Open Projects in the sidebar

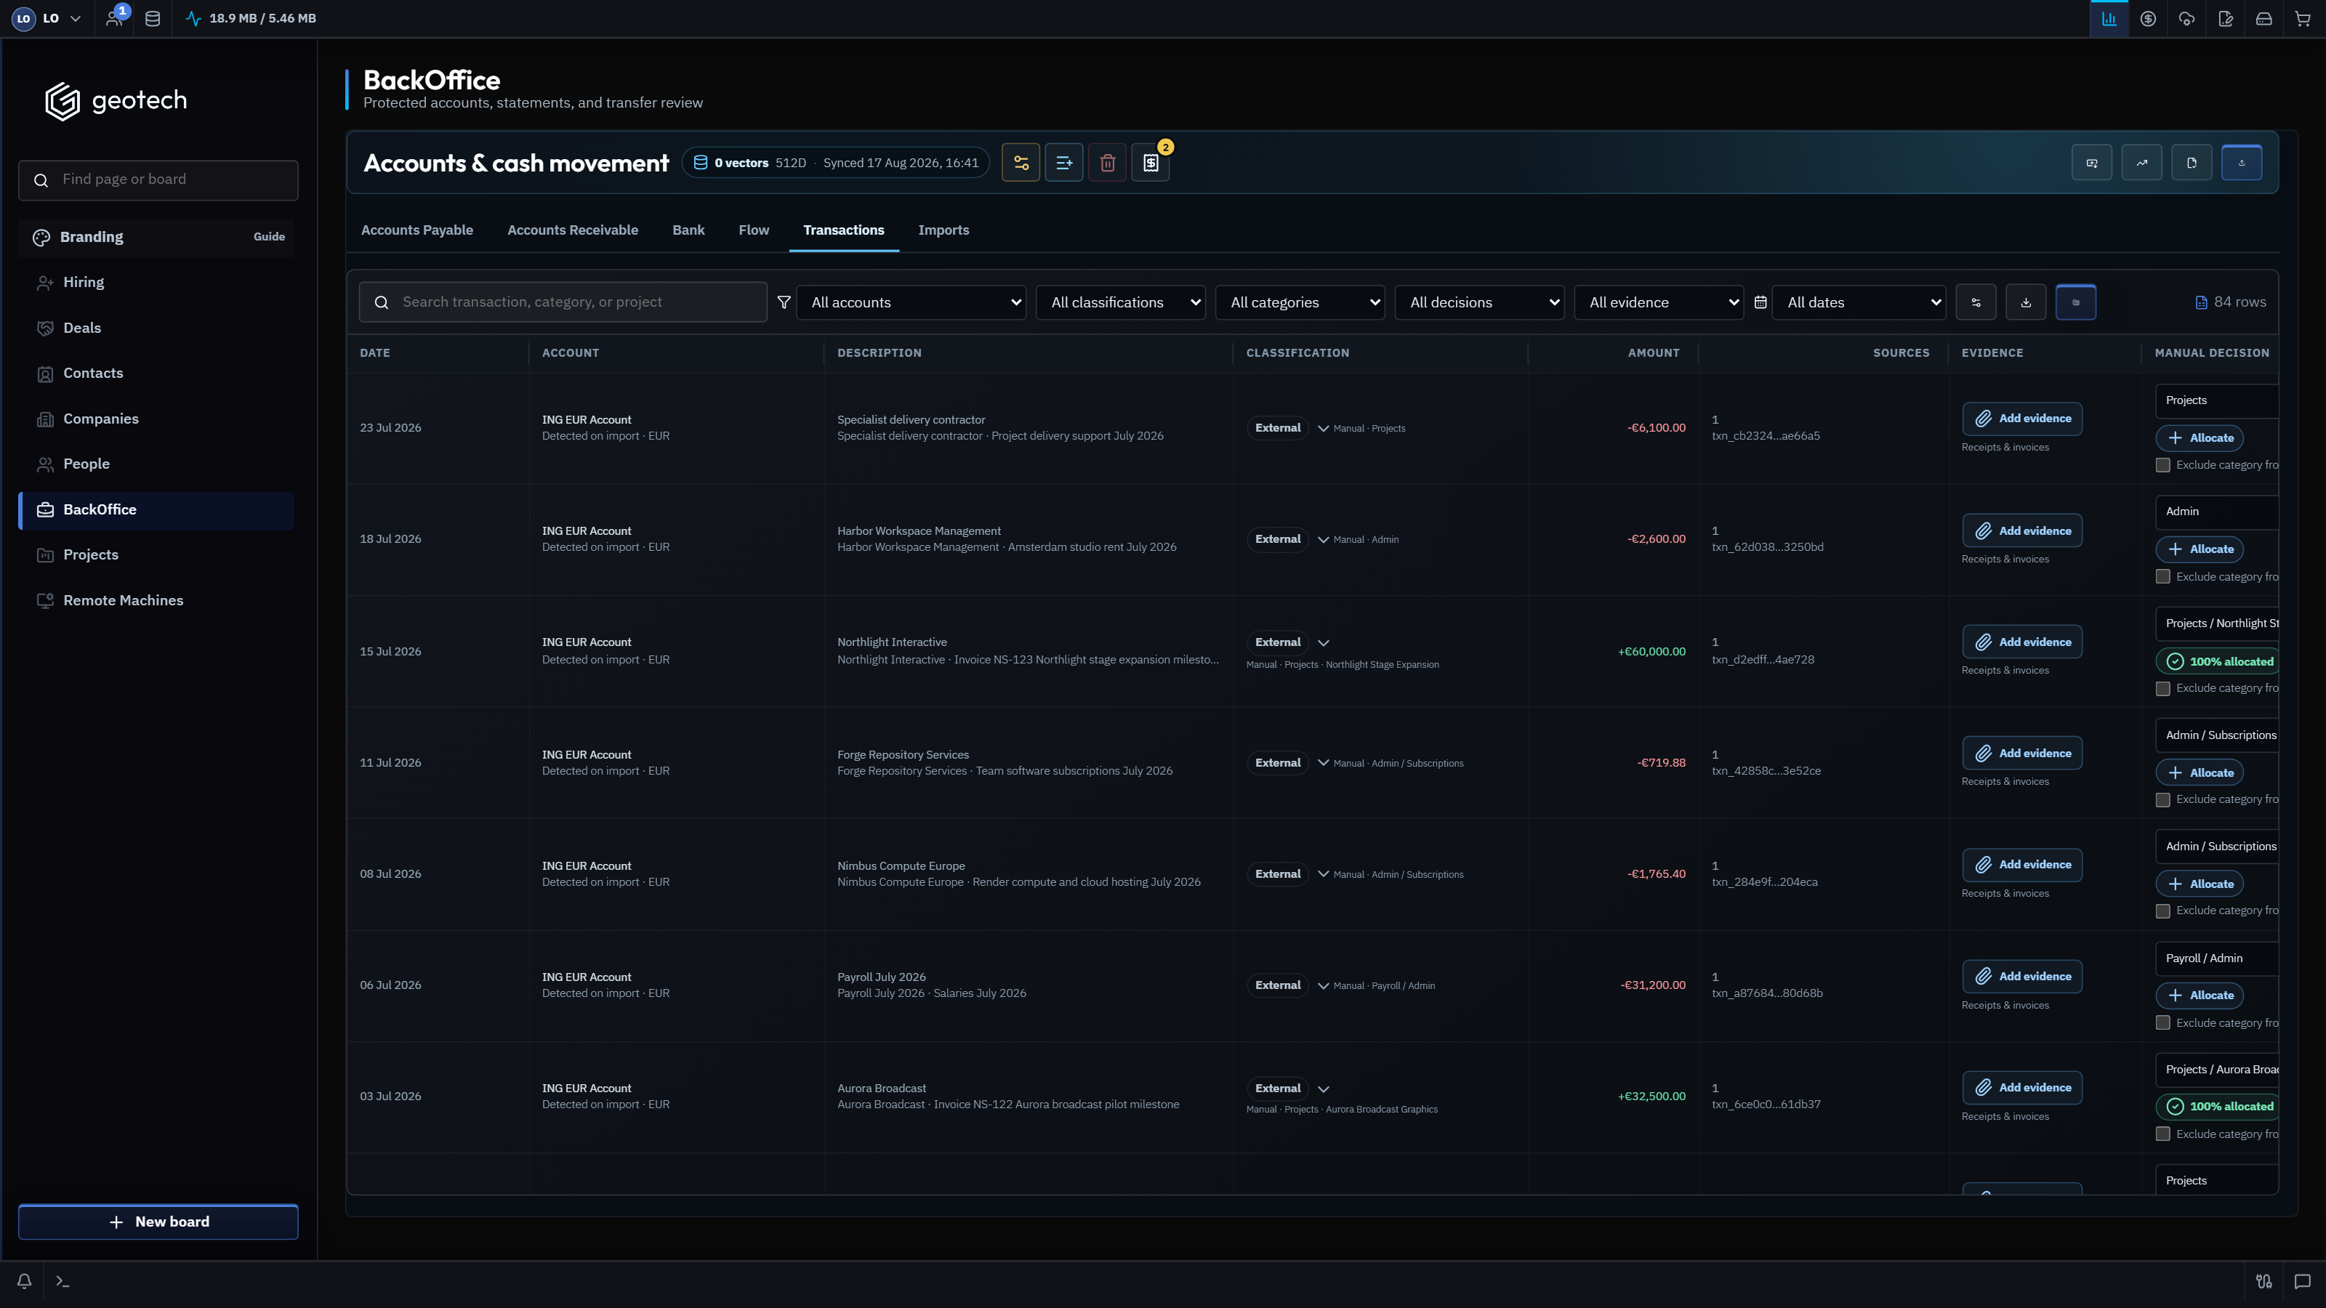pyautogui.click(x=156, y=555)
